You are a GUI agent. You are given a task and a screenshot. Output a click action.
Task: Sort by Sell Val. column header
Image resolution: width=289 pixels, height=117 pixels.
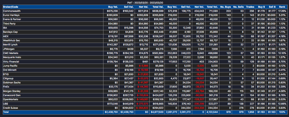pyautogui.click(x=128, y=7)
